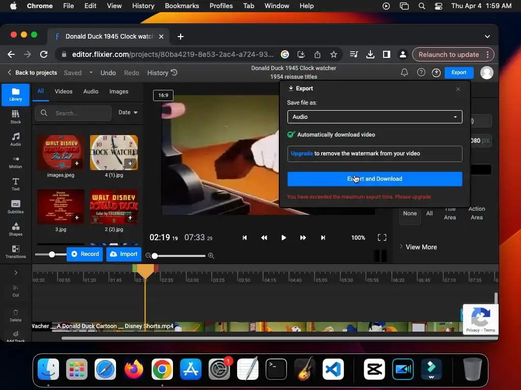This screenshot has width=521, height=390.
Task: Open Firefox from the dock
Action: click(134, 369)
